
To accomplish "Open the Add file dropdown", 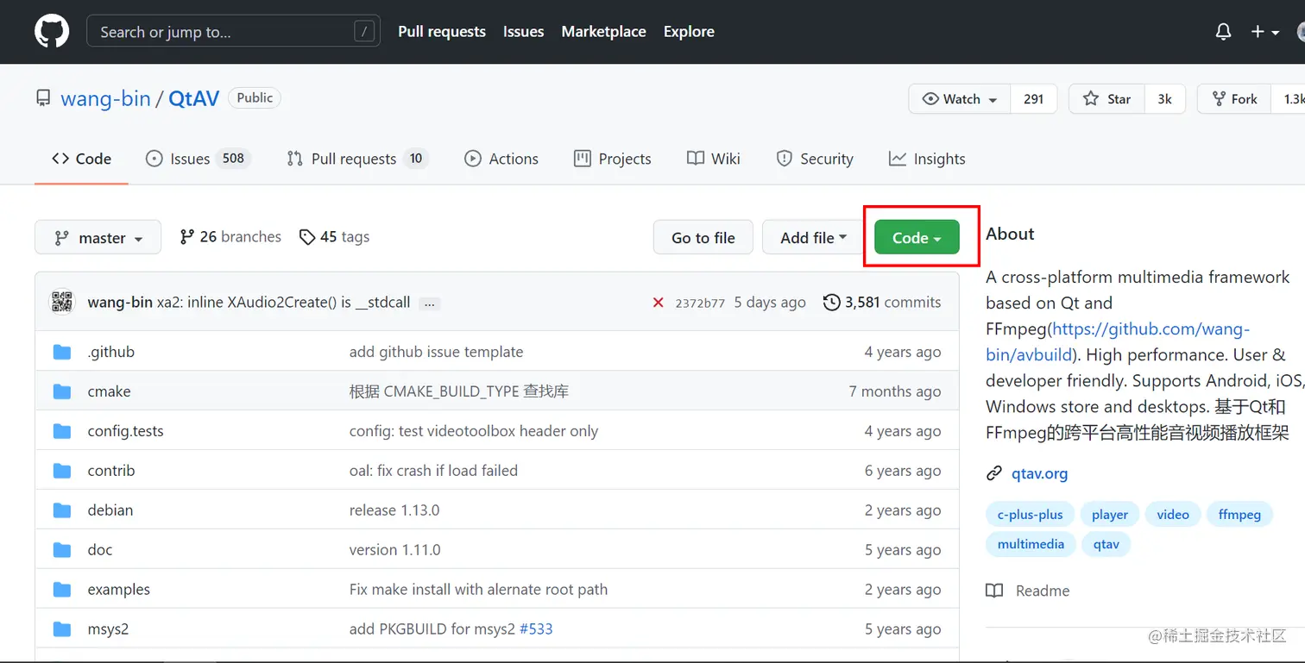I will [814, 237].
